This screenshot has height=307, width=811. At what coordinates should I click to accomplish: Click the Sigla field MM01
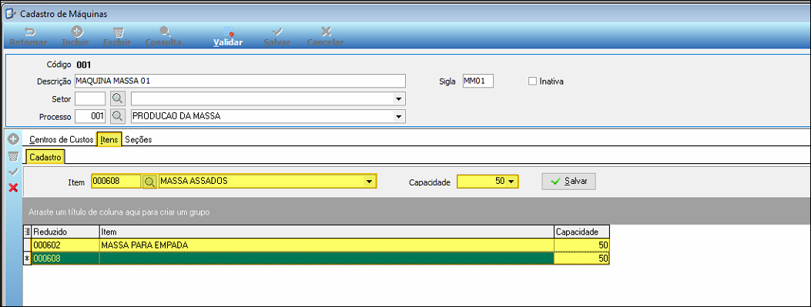click(478, 81)
